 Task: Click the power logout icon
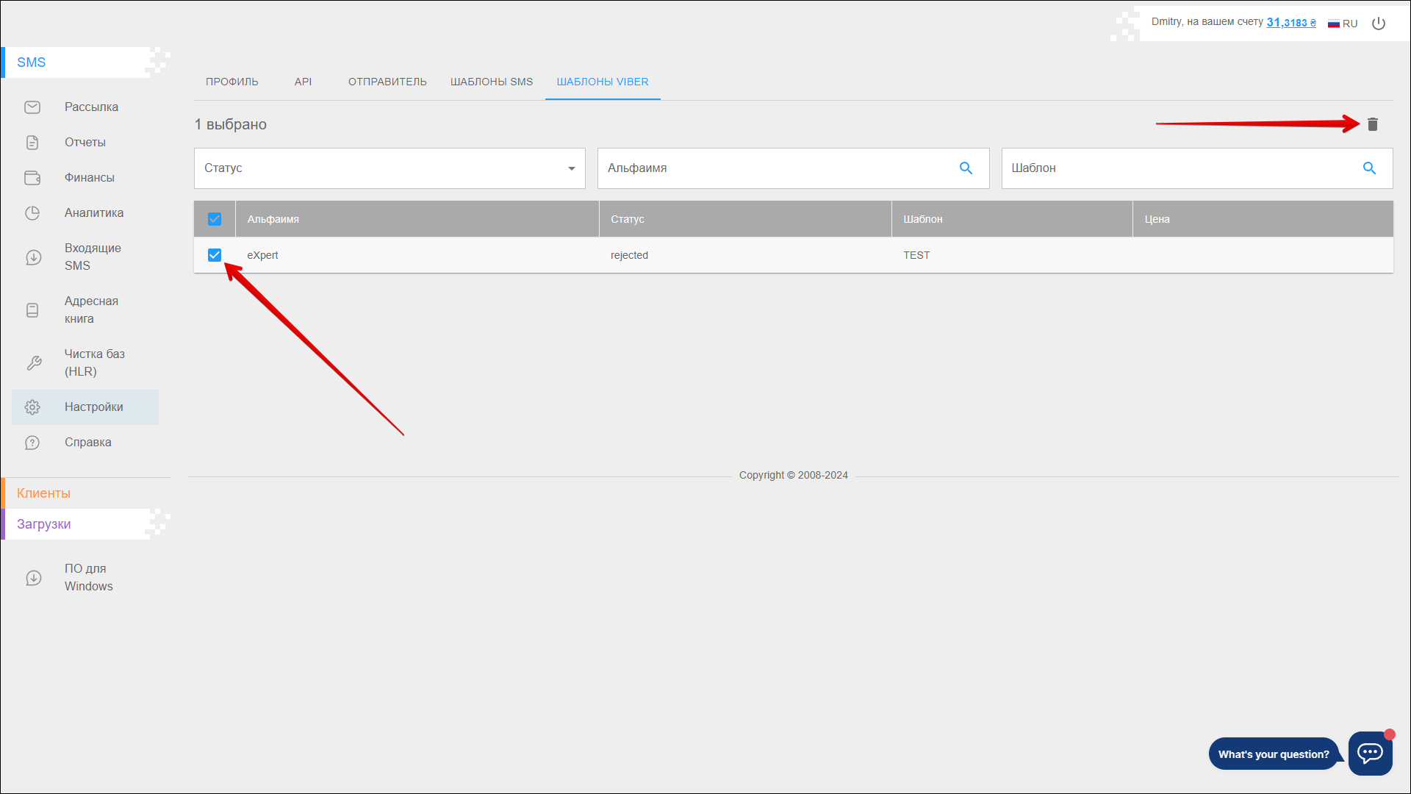[x=1379, y=24]
